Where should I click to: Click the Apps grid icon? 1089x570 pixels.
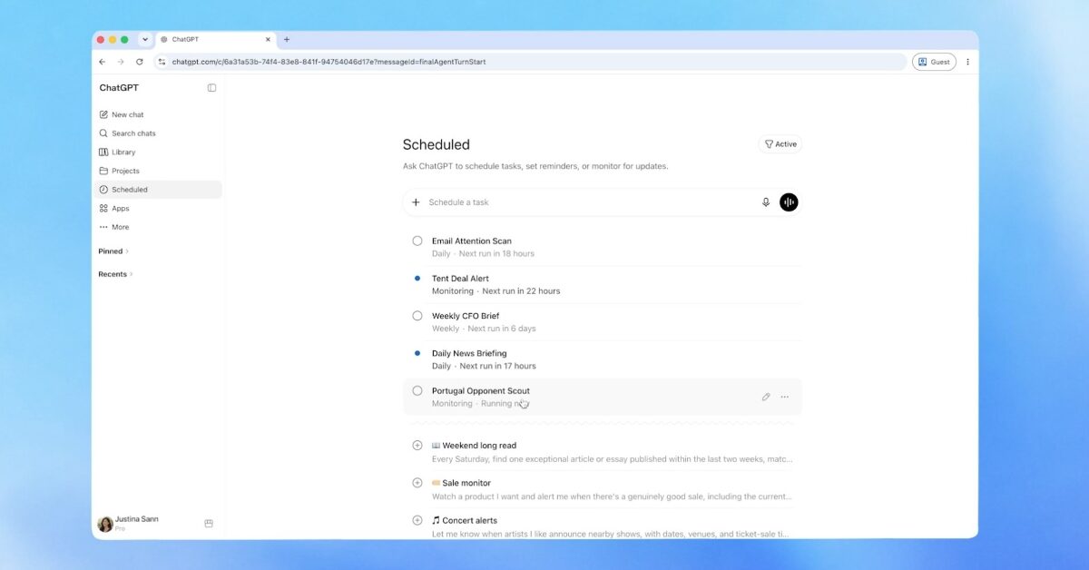click(103, 209)
